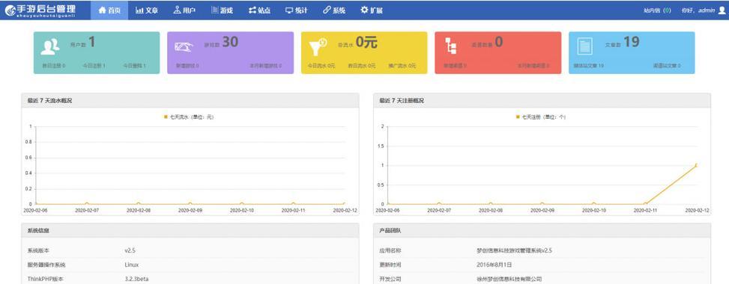The image size is (729, 284).
Task: Open the 游戏 menu
Action: point(222,10)
